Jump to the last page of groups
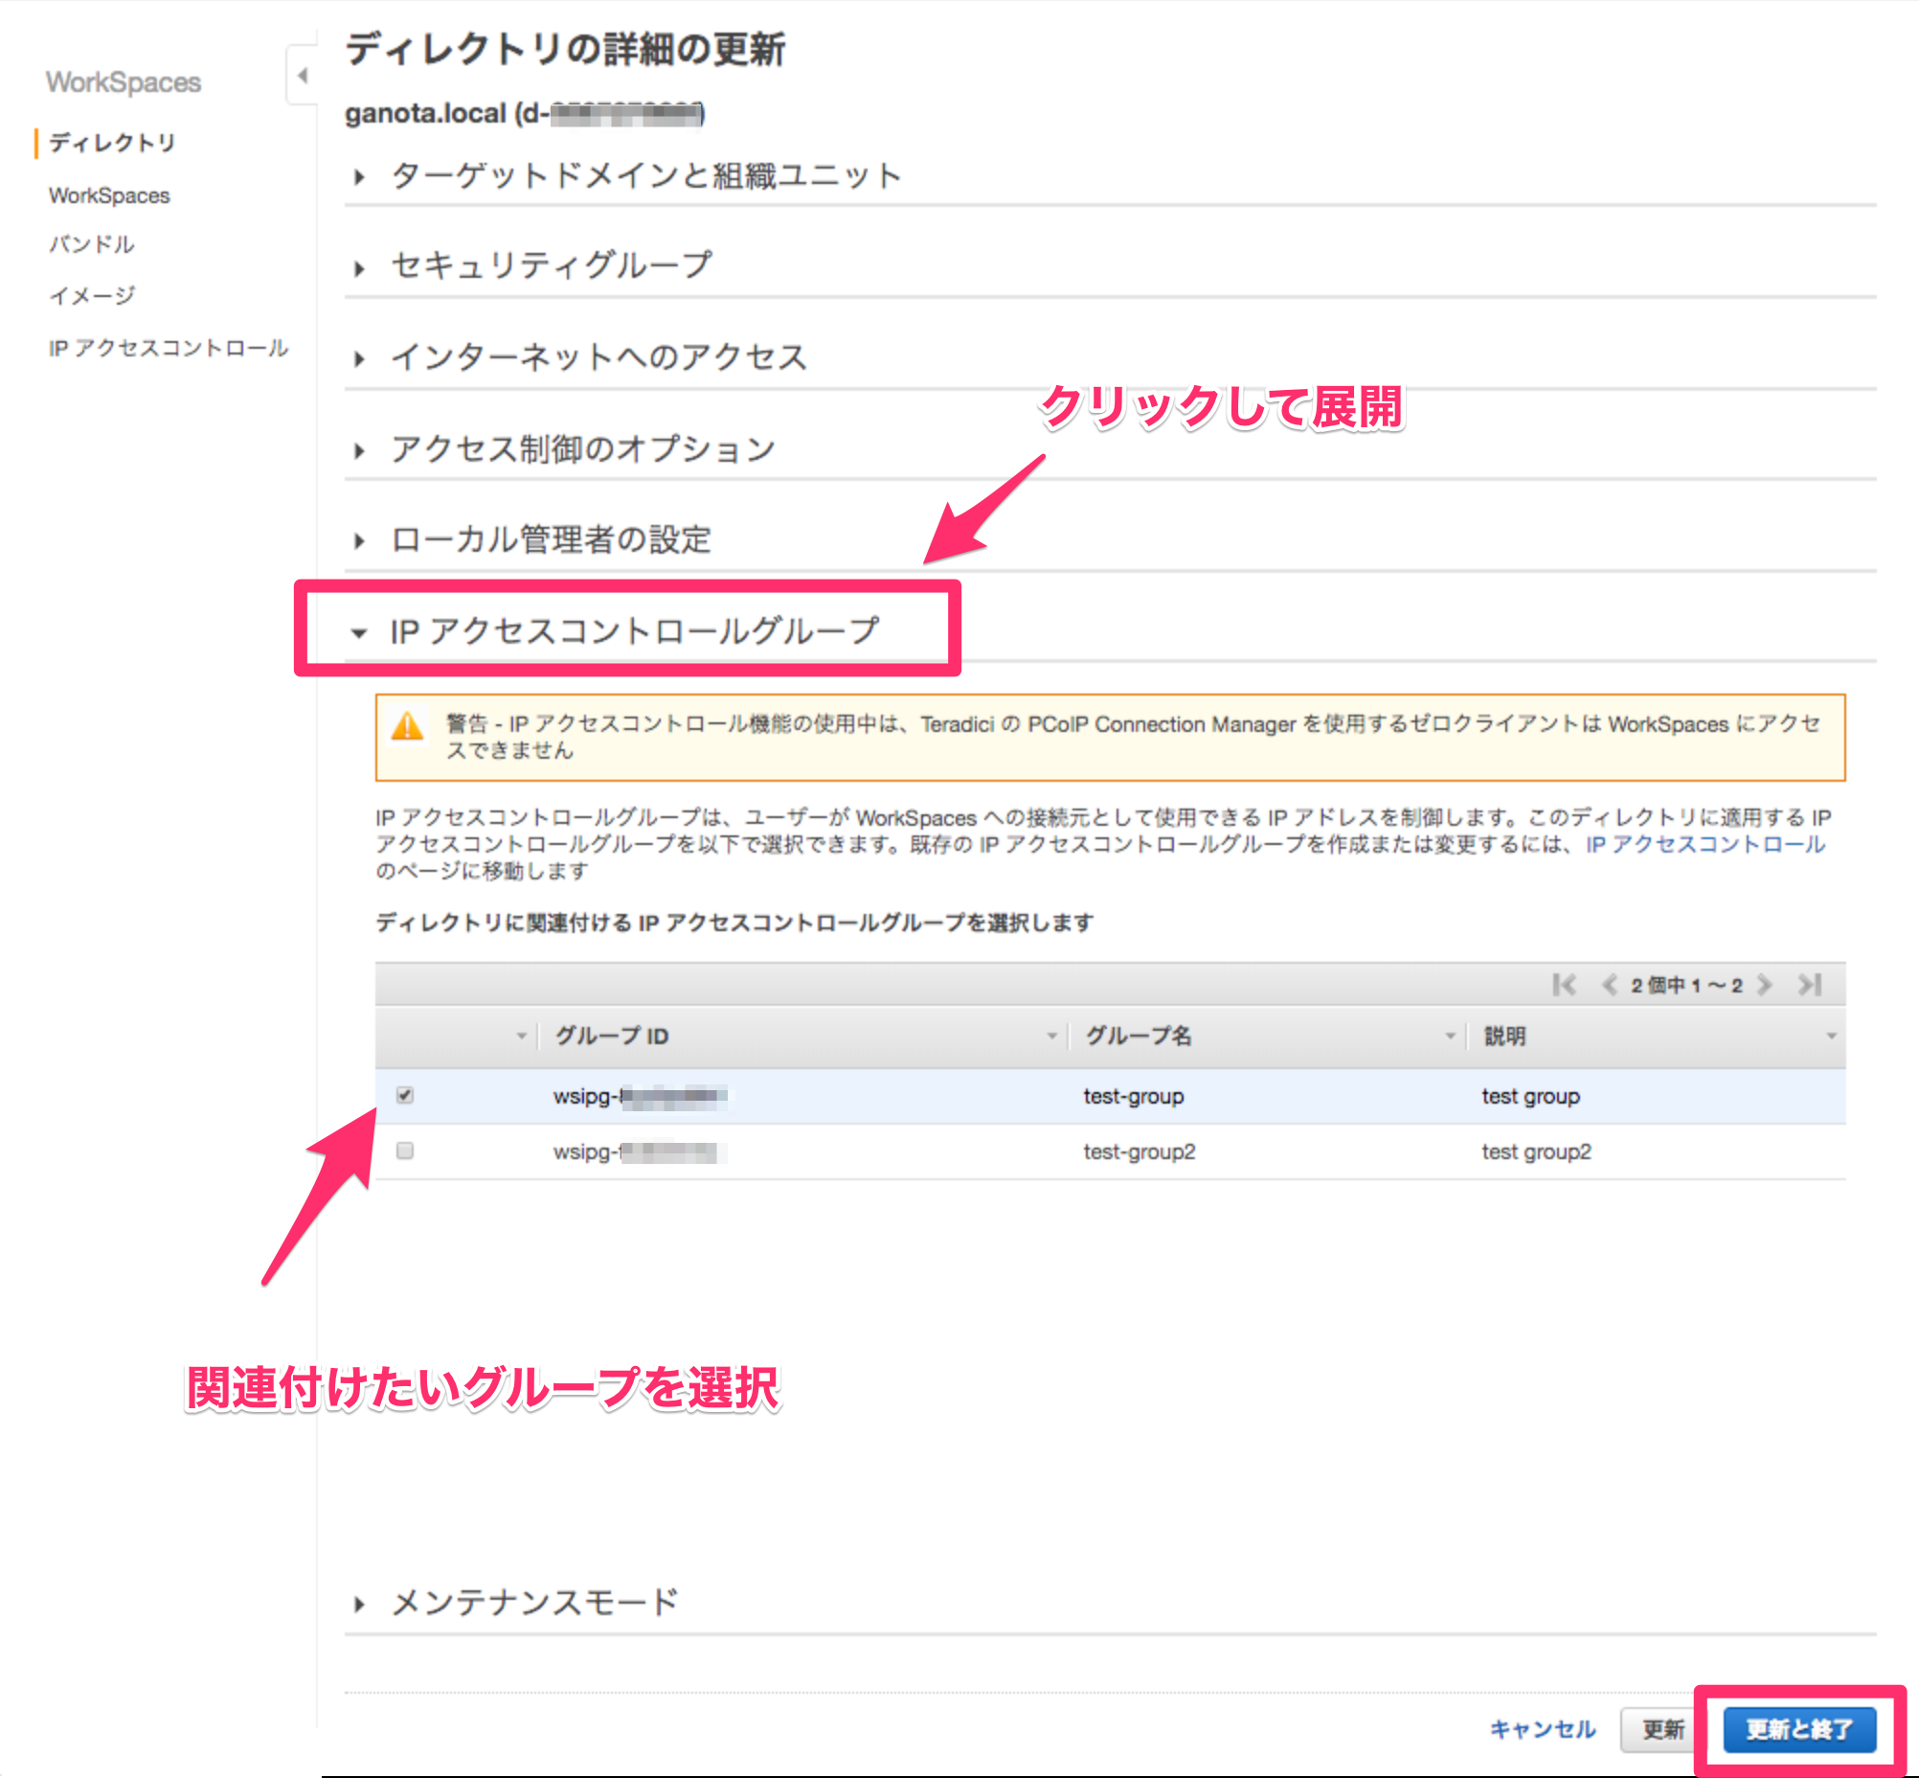 click(1807, 984)
